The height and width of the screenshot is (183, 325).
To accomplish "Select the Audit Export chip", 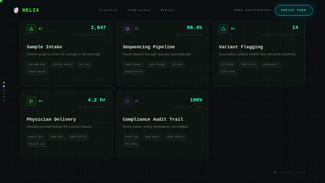I will (x=175, y=137).
